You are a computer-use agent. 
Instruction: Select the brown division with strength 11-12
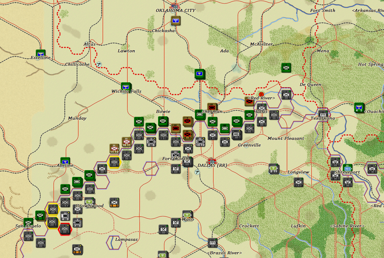click(114, 148)
